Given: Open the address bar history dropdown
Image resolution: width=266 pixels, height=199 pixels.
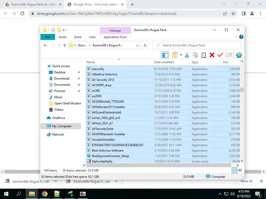Looking at the screenshot, I should point(137,45).
